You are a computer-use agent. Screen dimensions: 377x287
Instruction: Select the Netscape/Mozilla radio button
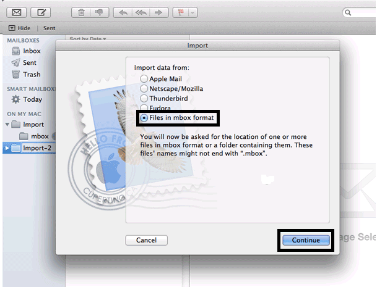pos(144,88)
